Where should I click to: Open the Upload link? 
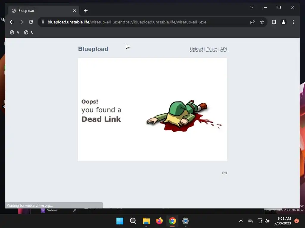(196, 49)
